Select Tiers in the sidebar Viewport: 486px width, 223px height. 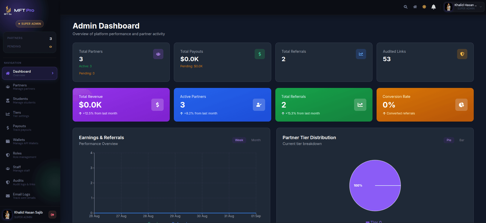30,114
